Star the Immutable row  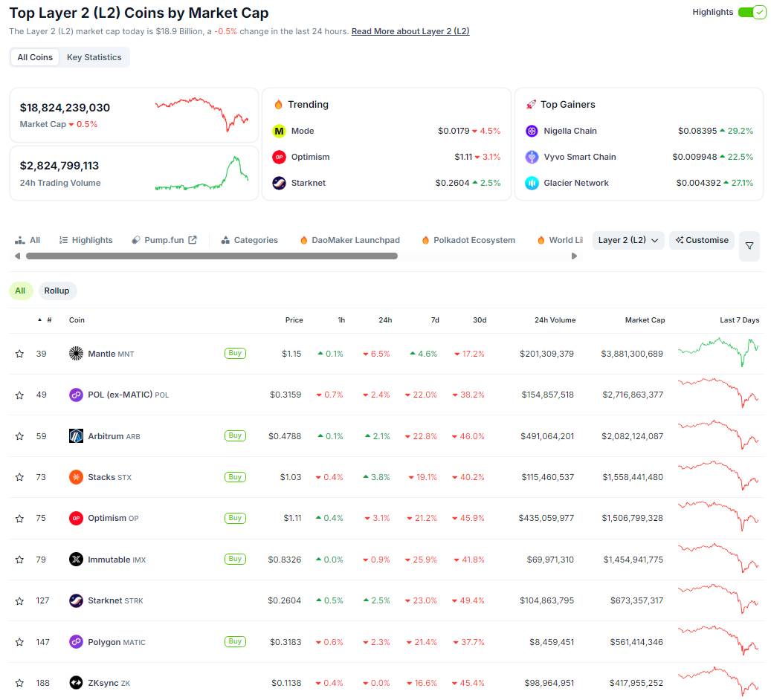(19, 560)
